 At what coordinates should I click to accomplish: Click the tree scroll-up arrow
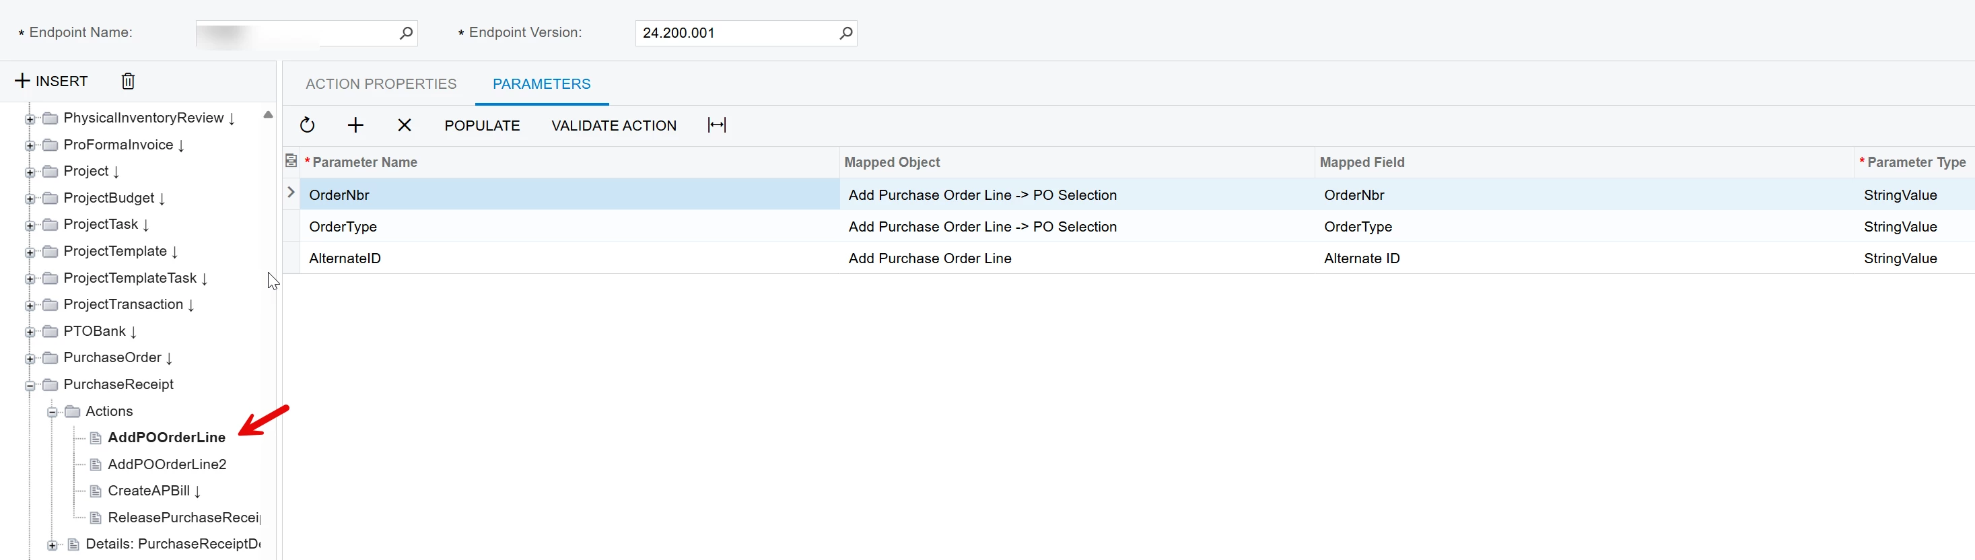[x=268, y=115]
